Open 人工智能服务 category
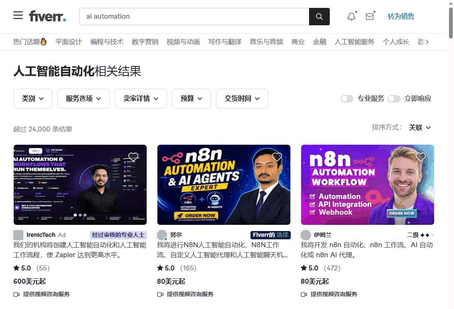454x309 pixels. 354,42
